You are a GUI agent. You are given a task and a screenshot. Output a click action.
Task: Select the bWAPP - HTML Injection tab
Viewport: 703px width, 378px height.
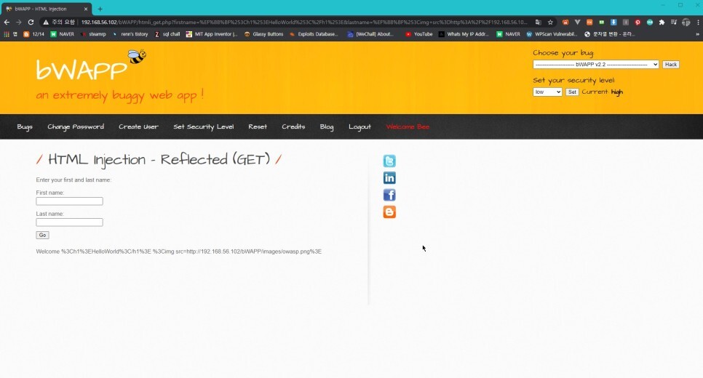[46, 9]
